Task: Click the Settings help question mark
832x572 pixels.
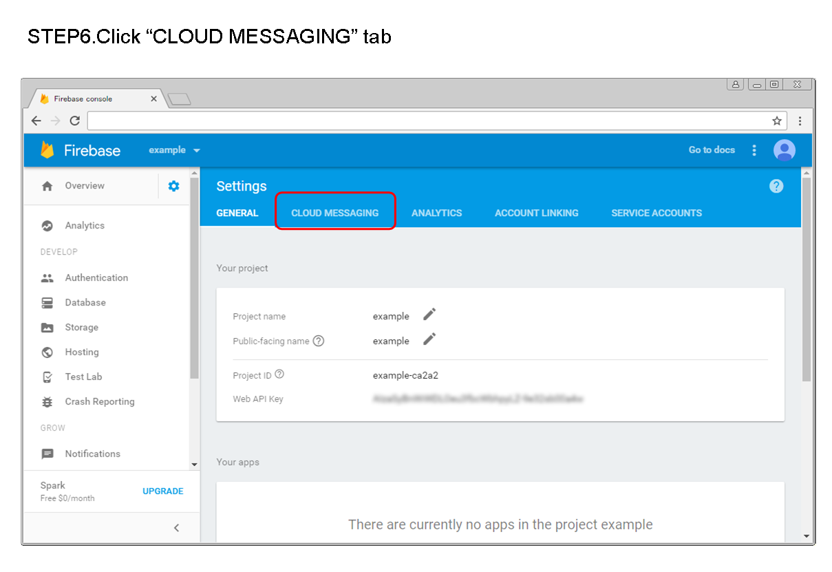Action: [776, 186]
